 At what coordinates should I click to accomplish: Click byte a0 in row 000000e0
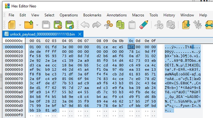click(54, 110)
